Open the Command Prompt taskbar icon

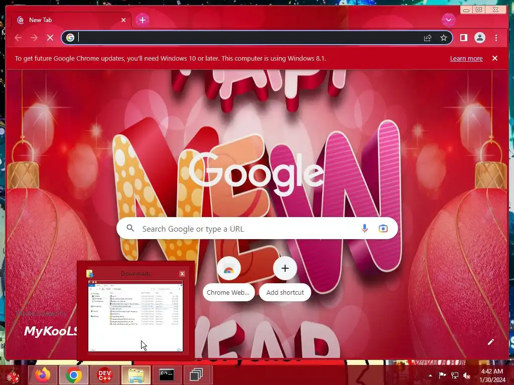tap(167, 375)
